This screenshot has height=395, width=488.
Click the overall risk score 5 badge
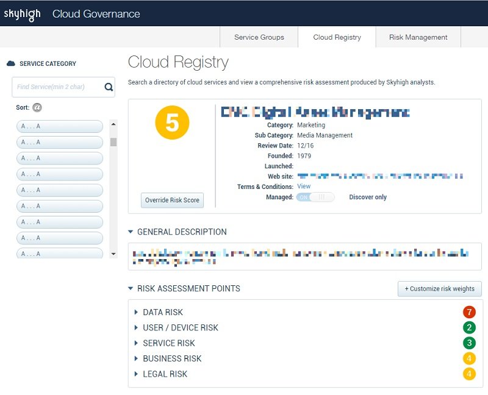pos(172,123)
